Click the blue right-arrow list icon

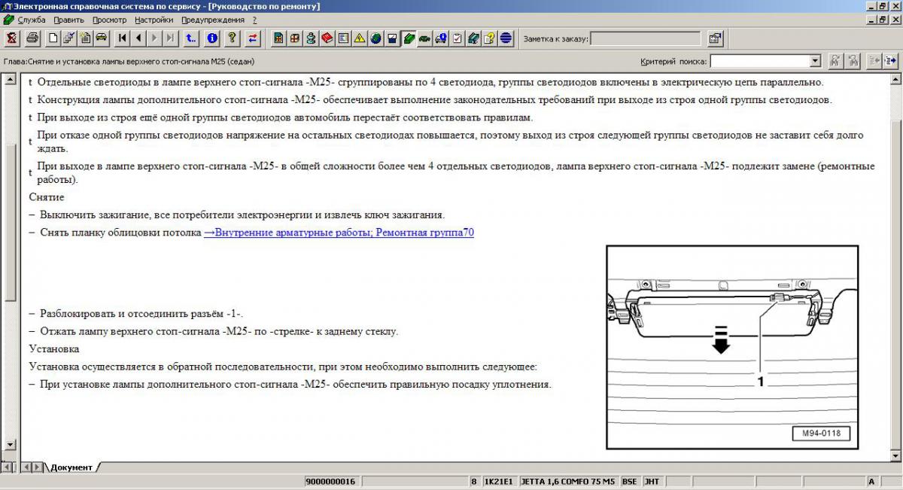[891, 61]
